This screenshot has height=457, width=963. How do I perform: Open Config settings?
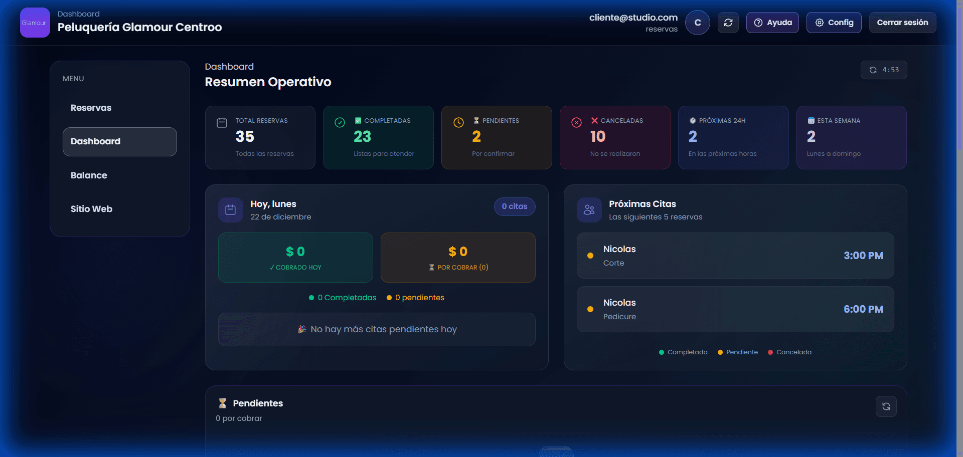[x=834, y=23]
